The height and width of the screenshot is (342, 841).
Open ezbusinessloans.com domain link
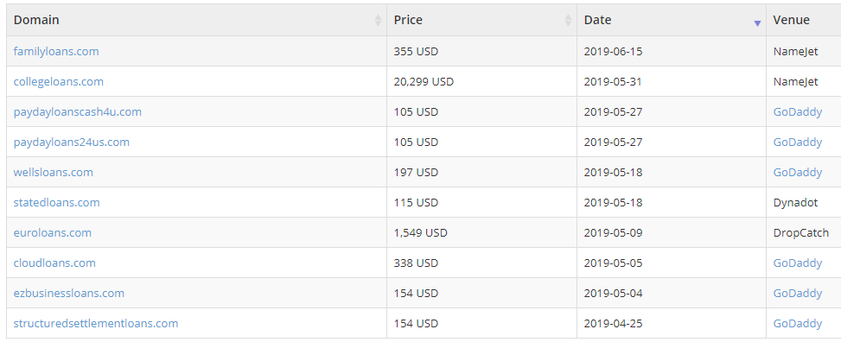click(x=68, y=294)
